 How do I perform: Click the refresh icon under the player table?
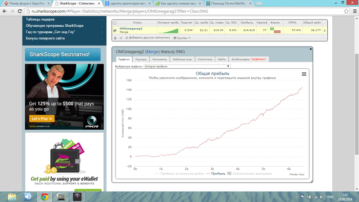tap(121, 38)
